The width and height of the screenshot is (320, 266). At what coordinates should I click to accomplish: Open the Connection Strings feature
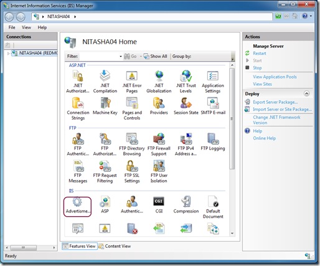[x=78, y=109]
